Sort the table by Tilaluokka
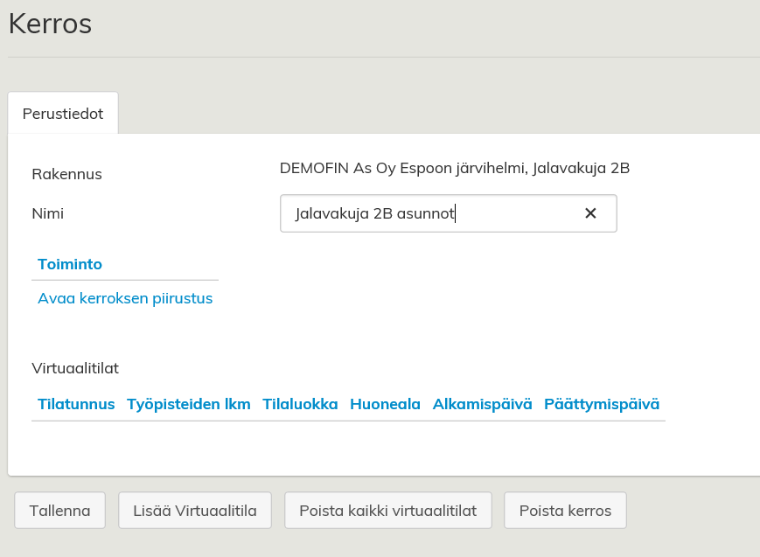 (300, 404)
